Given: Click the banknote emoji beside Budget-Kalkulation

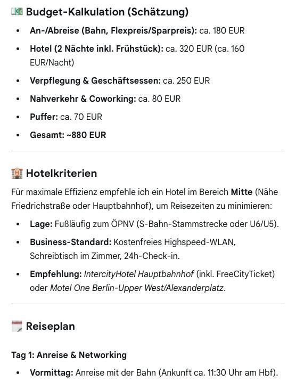Looking at the screenshot, I should (17, 12).
